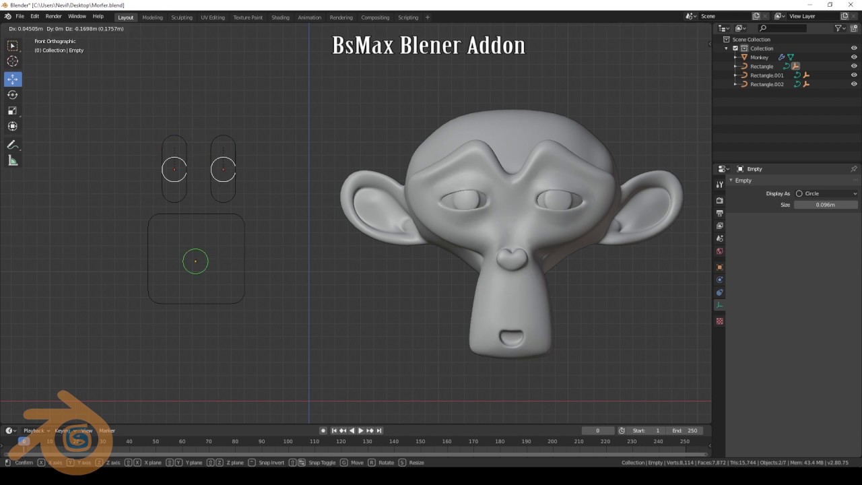This screenshot has width=862, height=485.
Task: Expand the Monkey outliner entry
Action: click(x=735, y=57)
